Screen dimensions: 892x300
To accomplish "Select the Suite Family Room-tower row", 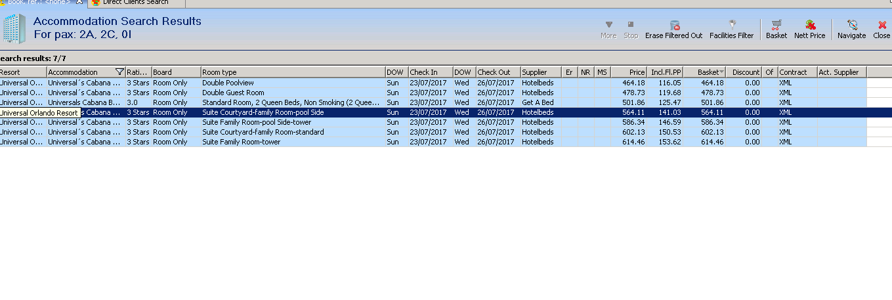I will click(x=446, y=142).
